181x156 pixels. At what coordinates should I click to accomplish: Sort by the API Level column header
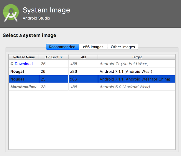tap(54, 57)
